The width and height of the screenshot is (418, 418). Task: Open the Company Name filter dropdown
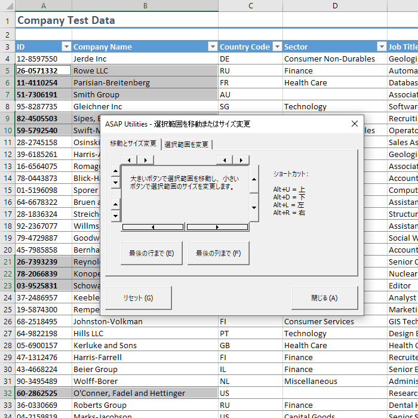point(213,47)
